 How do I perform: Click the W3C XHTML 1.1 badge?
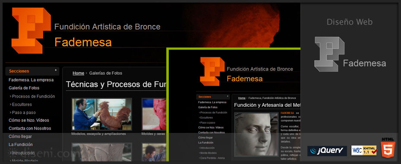[x=364, y=151]
